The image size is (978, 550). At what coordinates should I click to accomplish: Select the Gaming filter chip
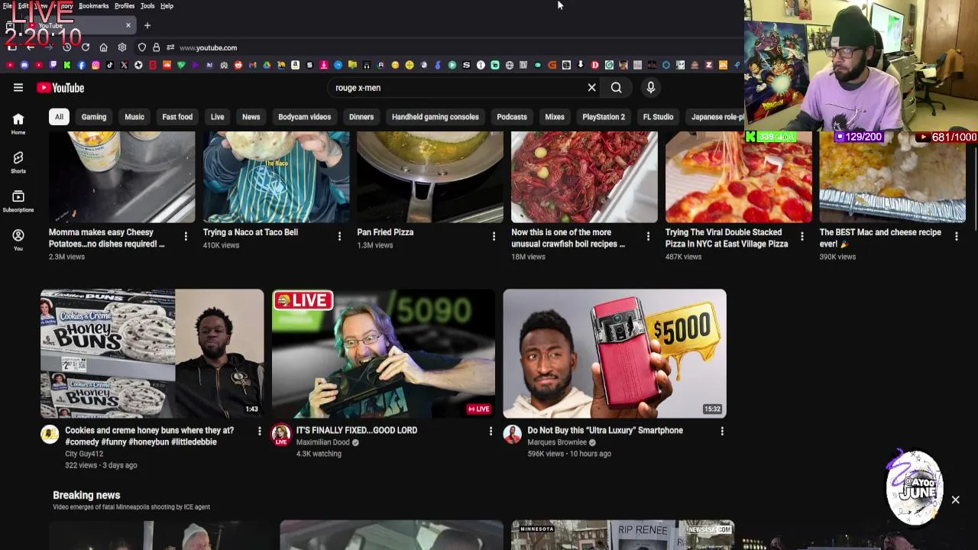pyautogui.click(x=94, y=117)
